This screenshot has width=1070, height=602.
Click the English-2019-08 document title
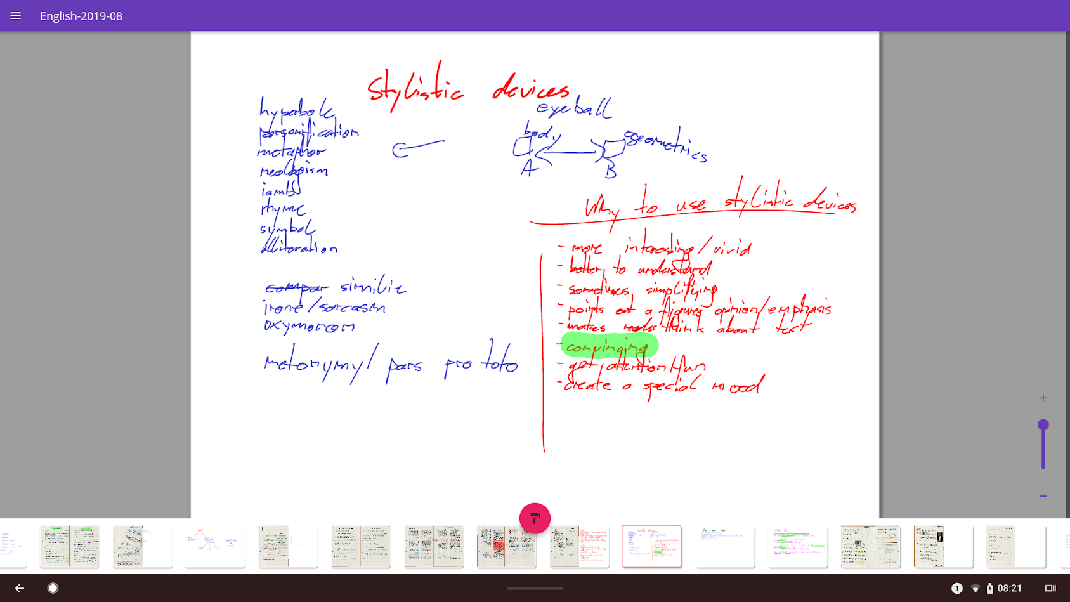click(81, 16)
